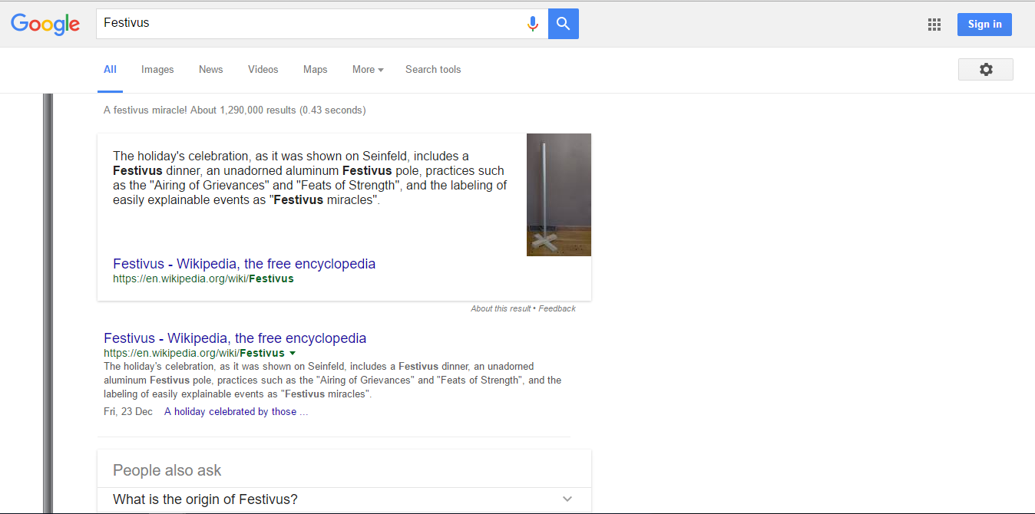
Task: Click the People also ask heading
Action: (x=167, y=471)
